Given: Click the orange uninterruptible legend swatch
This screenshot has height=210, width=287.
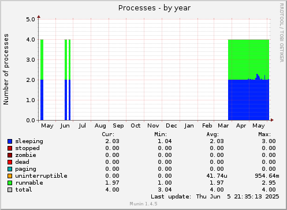Looking at the screenshot, I should (x=10, y=176).
